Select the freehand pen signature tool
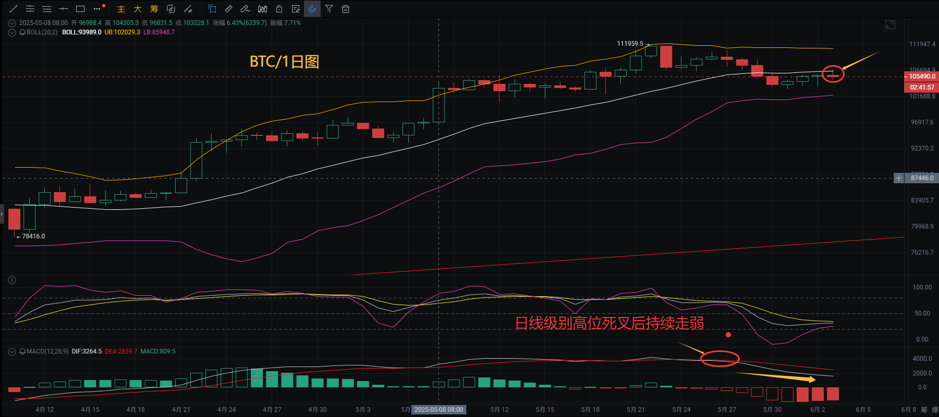Screen dimensions: 939x417 coord(246,9)
